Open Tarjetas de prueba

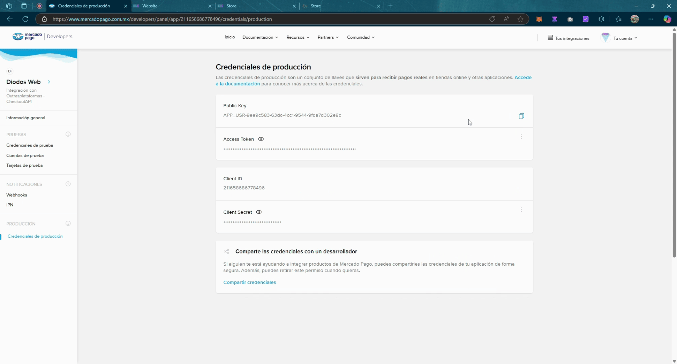point(24,165)
